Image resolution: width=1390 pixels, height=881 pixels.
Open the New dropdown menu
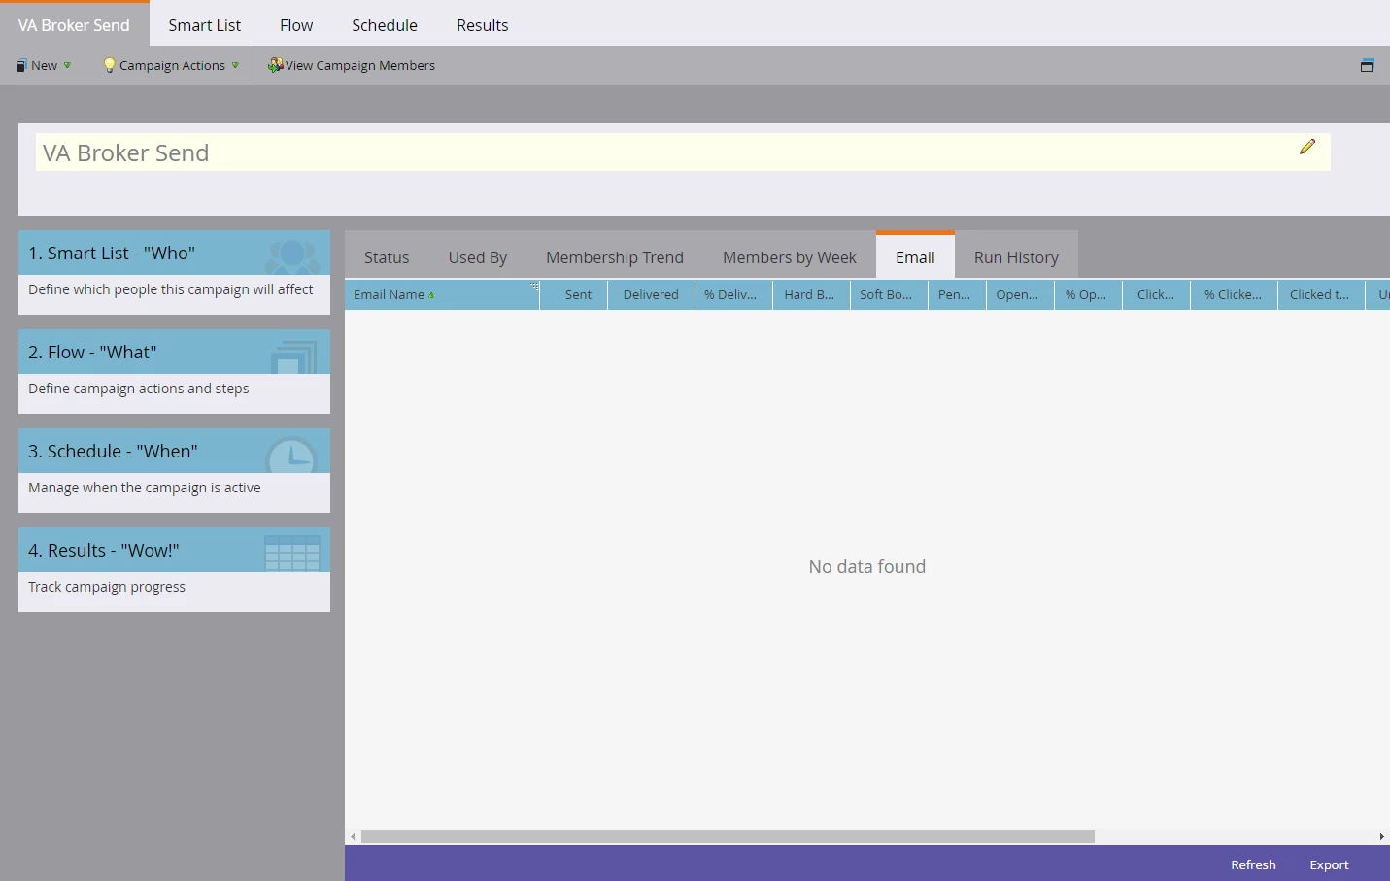44,65
